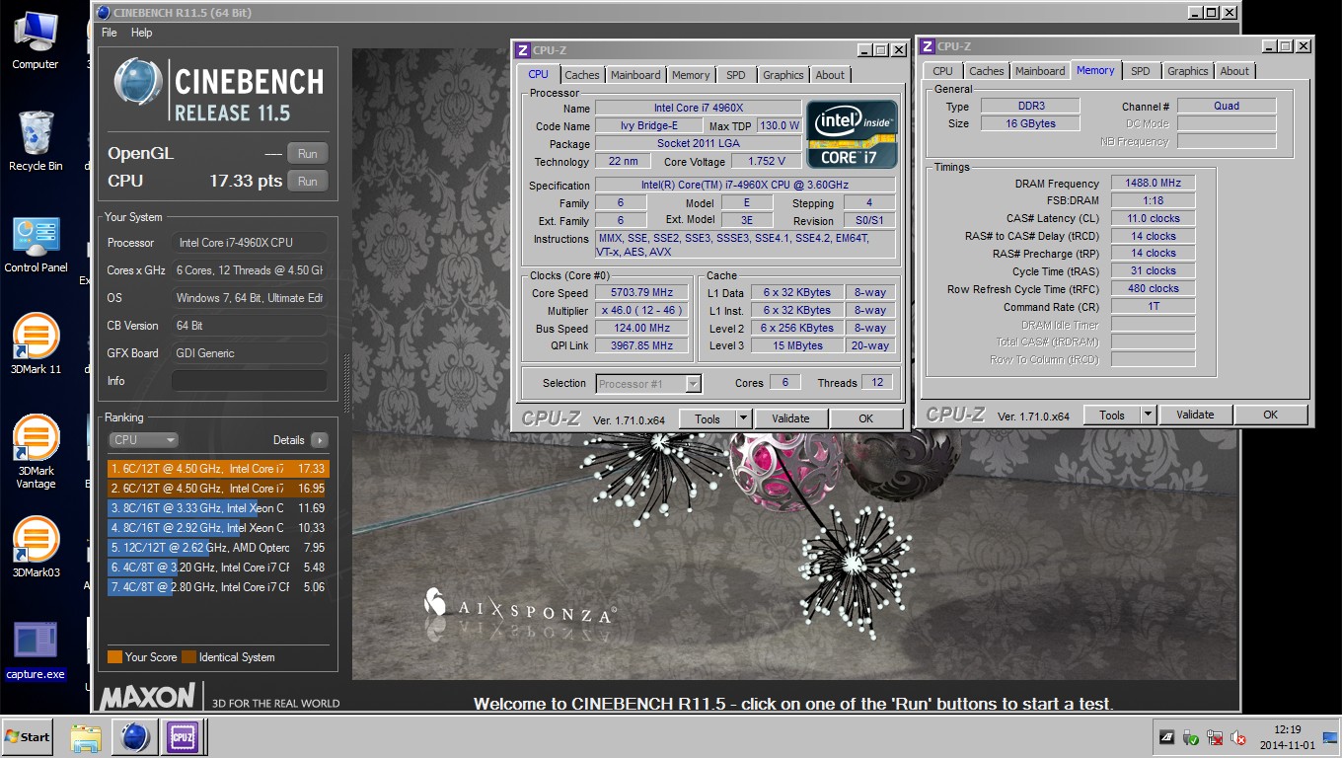1342x758 pixels.
Task: Click the DRAM Frequency value 1488.0 MHz
Action: [1154, 184]
